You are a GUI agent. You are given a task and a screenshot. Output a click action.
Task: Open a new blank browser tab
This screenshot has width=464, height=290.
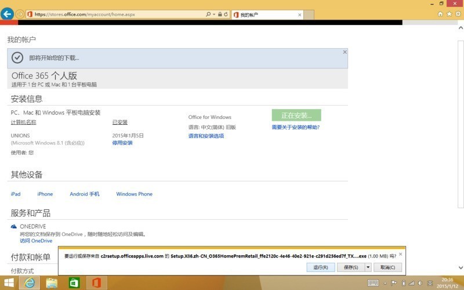tap(309, 15)
